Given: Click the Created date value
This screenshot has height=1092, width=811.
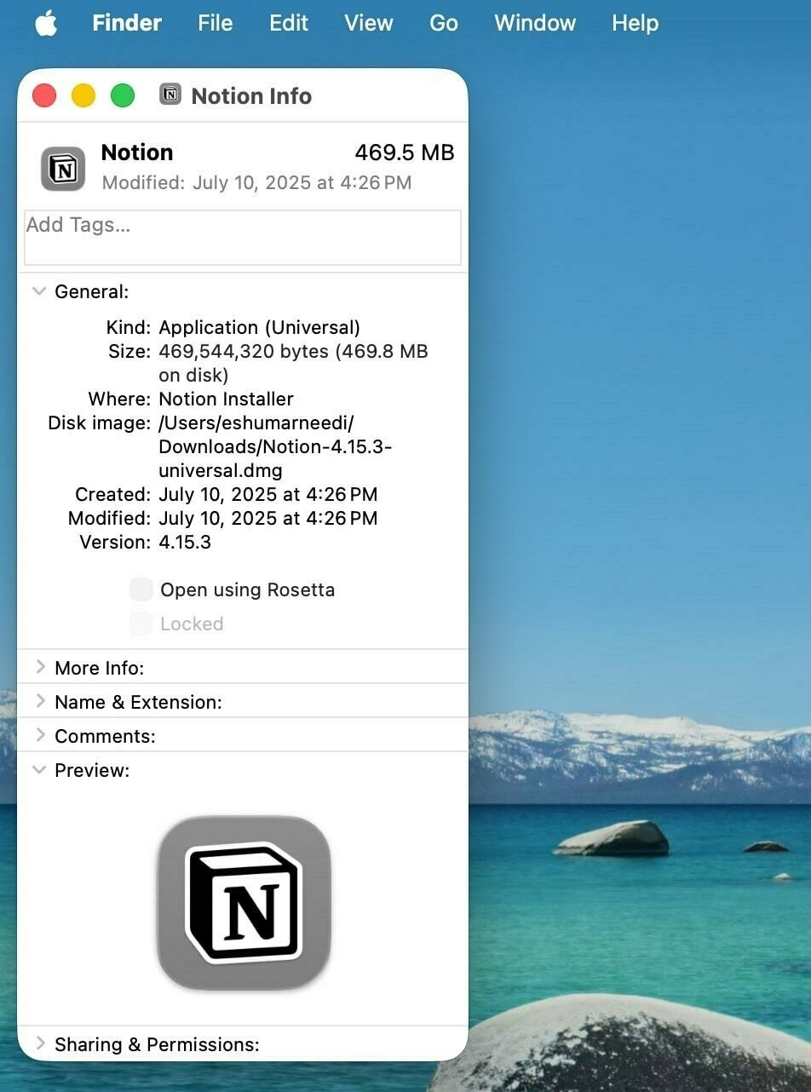Looking at the screenshot, I should (x=267, y=494).
